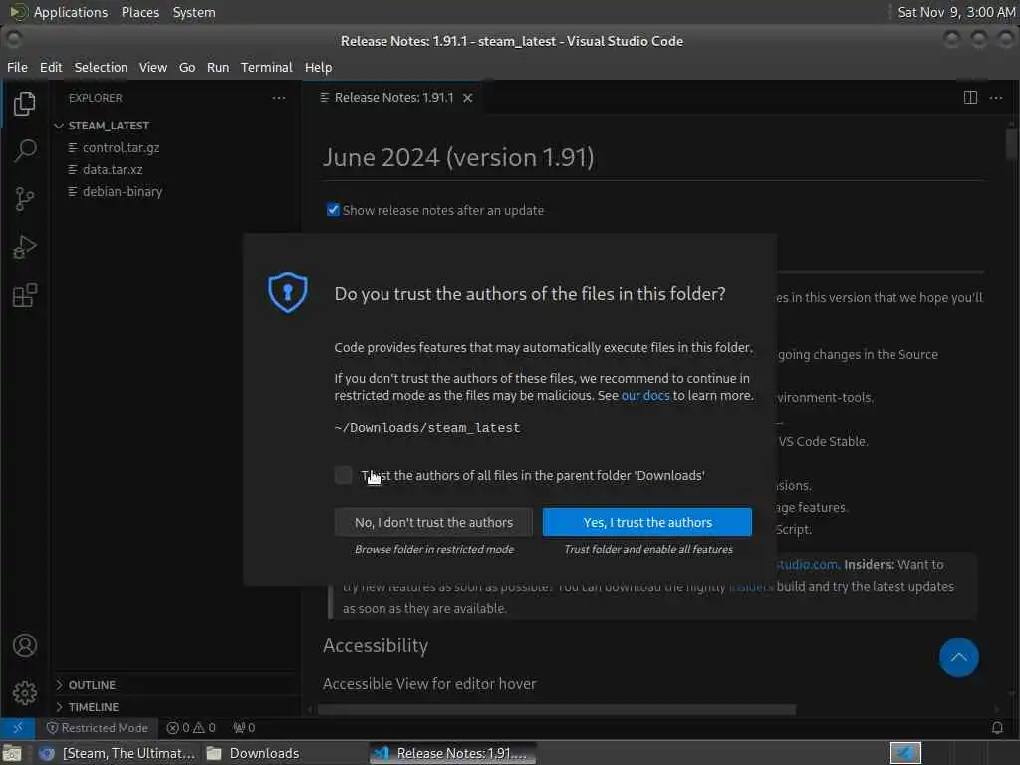
Task: Open the Manage gear icon
Action: pos(25,693)
